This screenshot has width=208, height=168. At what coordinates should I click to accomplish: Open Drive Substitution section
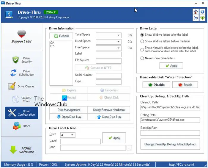pyautogui.click(x=22, y=73)
